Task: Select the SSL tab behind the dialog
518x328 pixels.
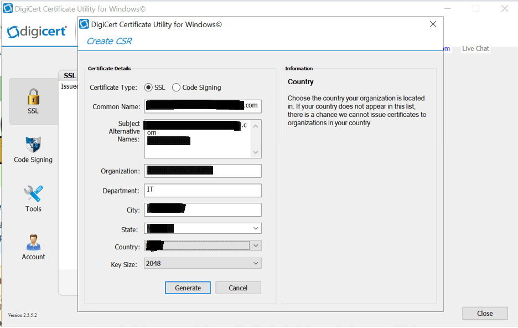Action: [x=69, y=76]
